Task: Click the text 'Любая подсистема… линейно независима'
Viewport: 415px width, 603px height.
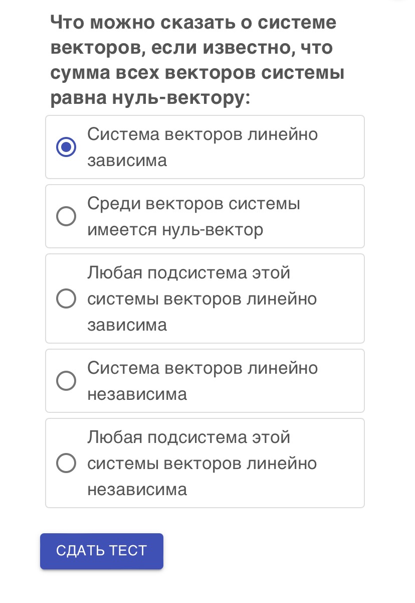Action: 202,463
